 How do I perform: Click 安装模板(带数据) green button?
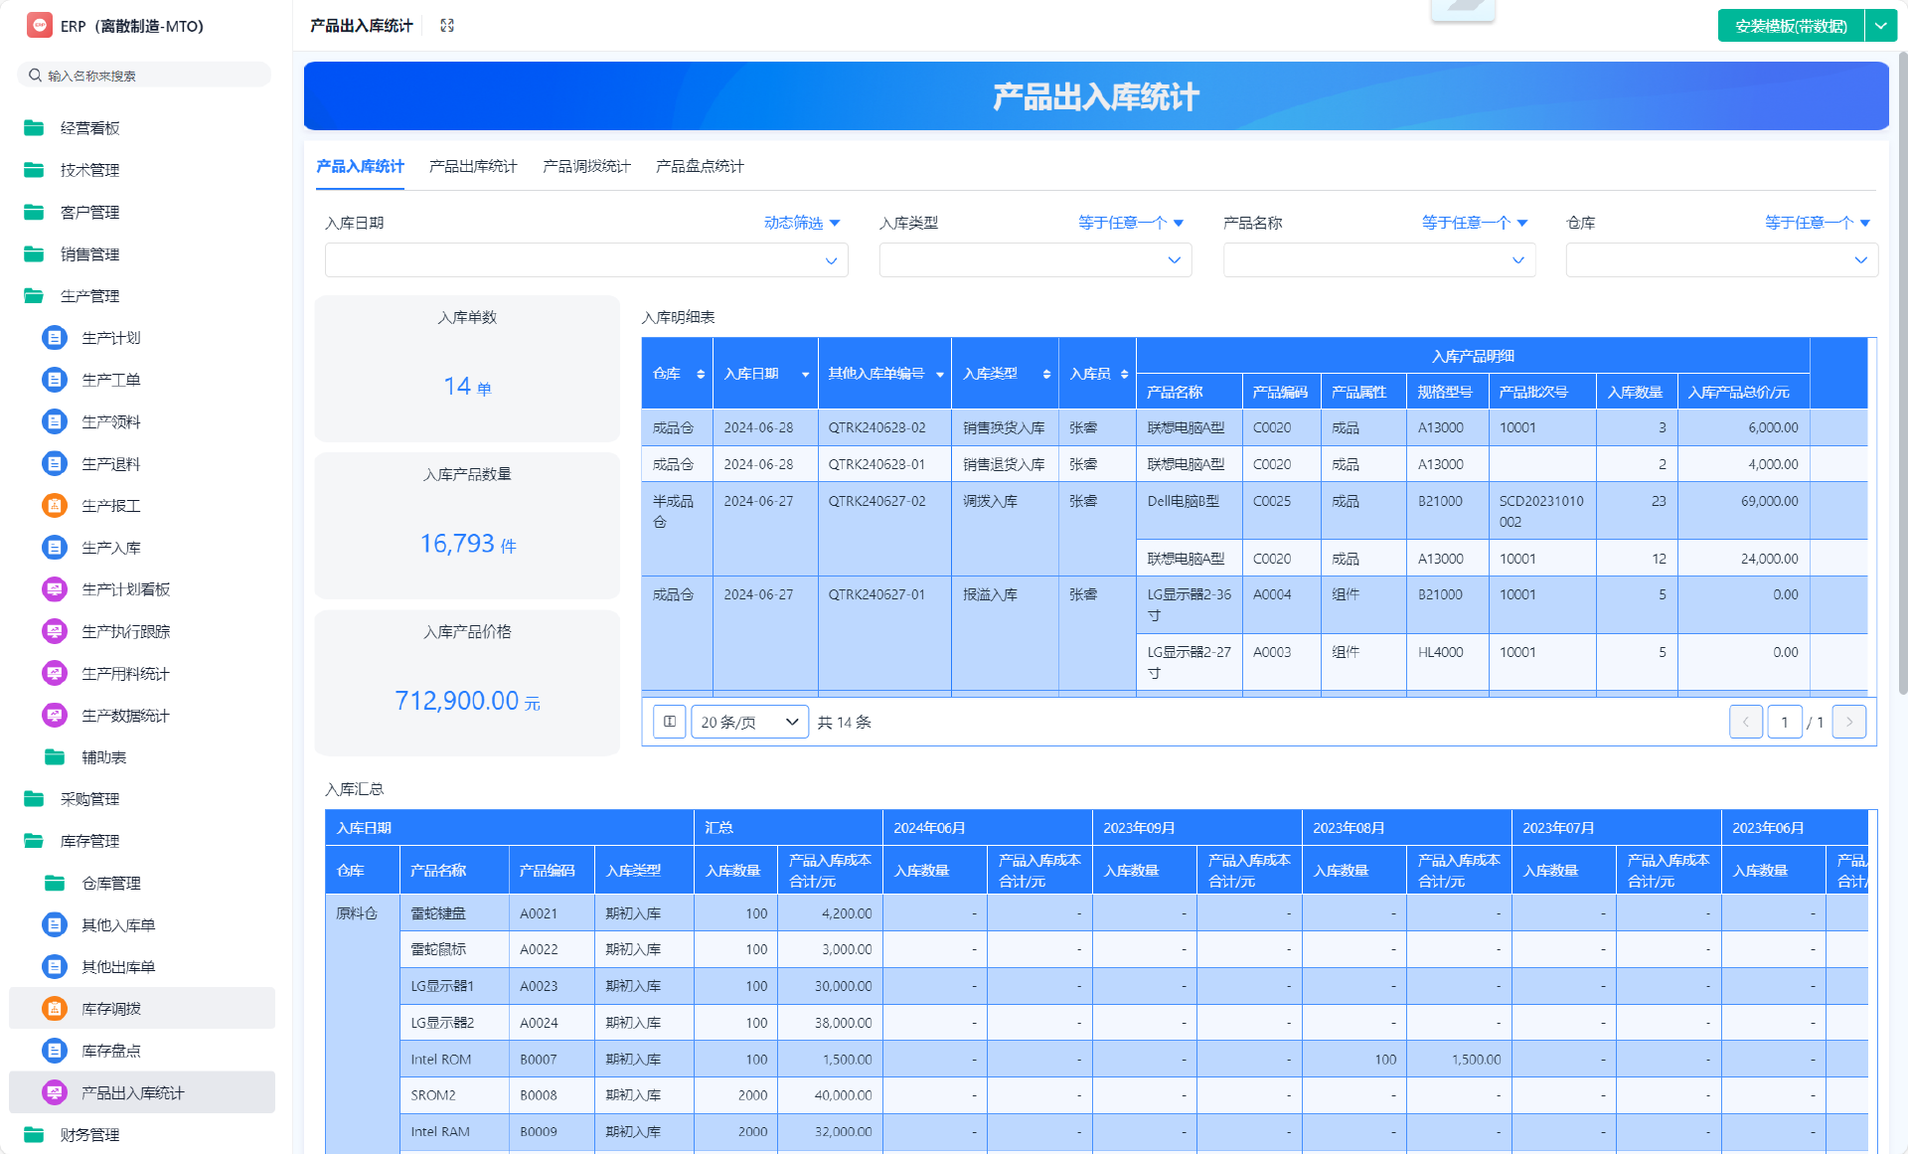[1791, 26]
